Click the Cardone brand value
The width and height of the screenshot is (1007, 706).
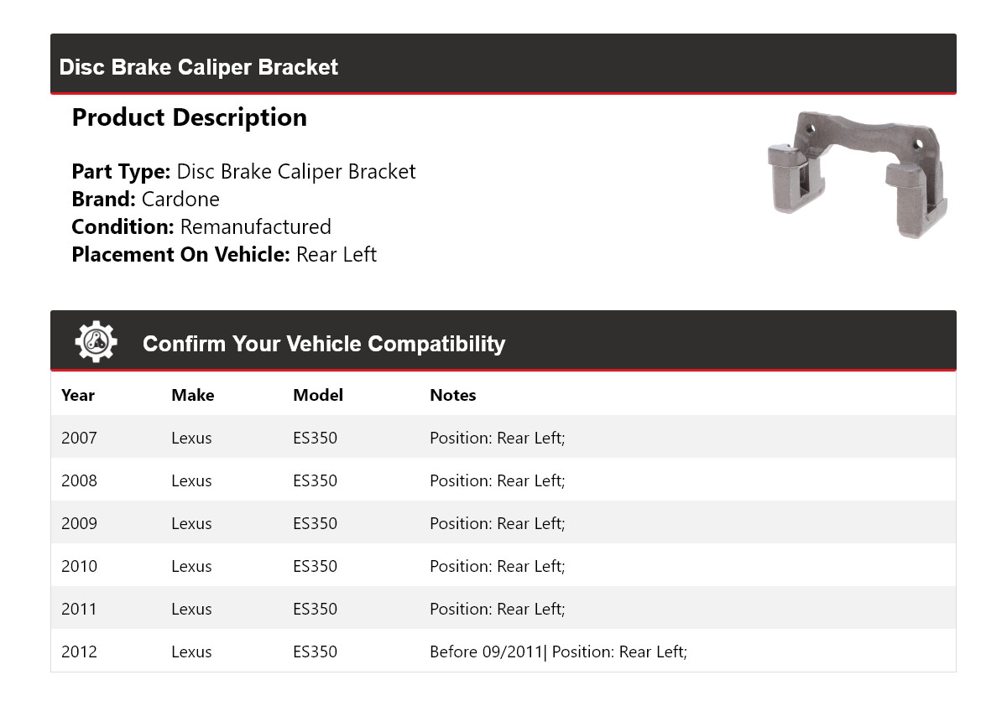[x=180, y=200]
